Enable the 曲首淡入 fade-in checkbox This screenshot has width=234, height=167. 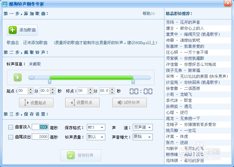11,127
